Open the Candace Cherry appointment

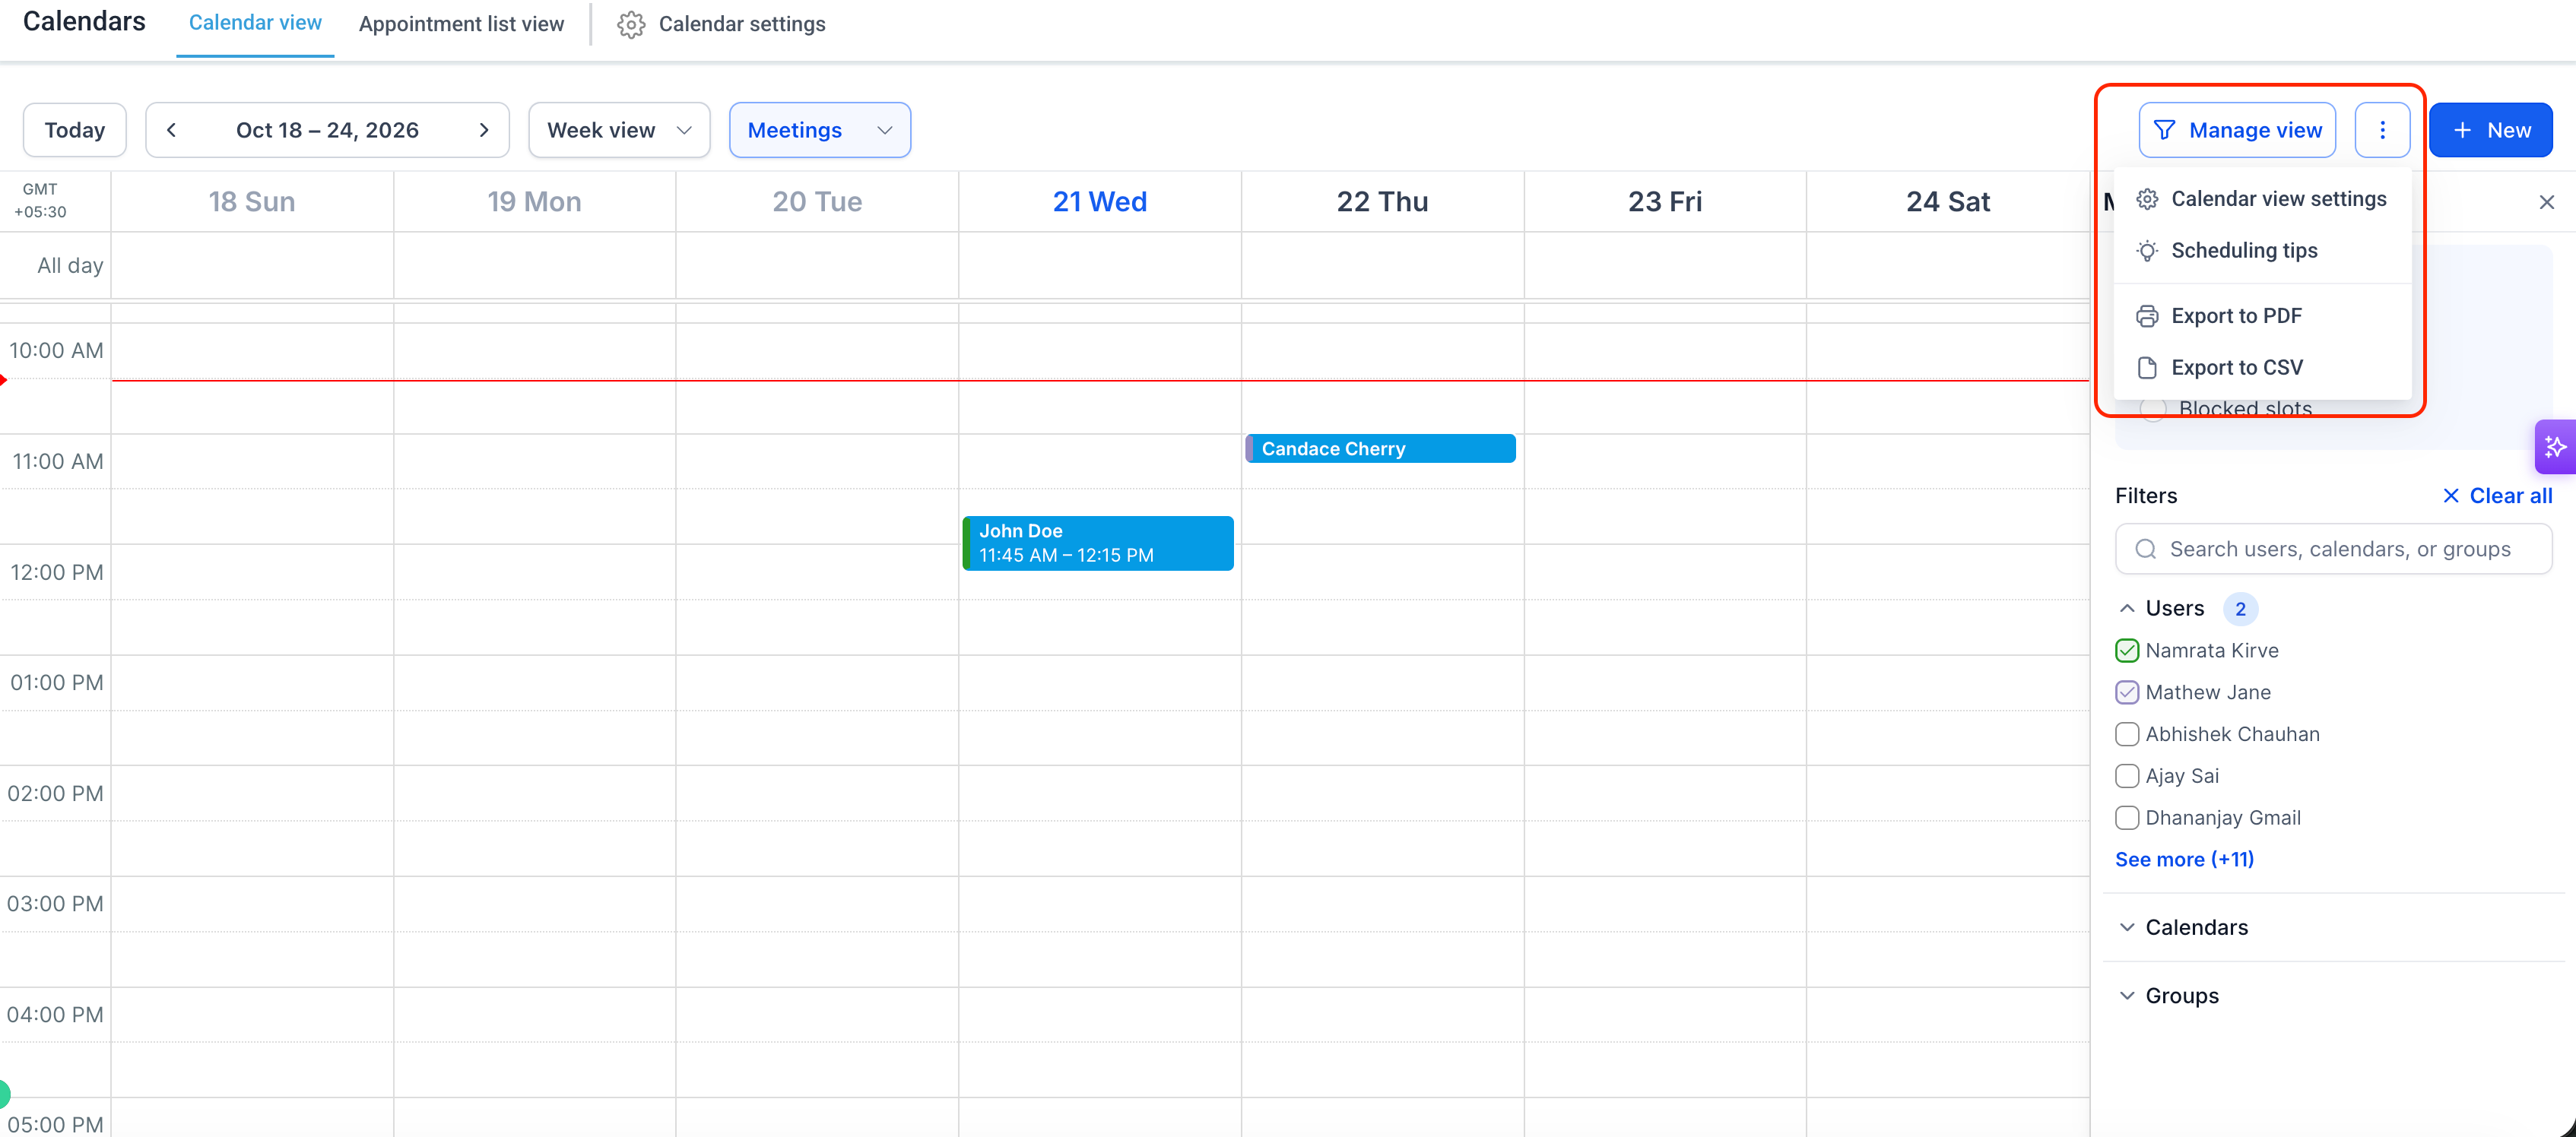(1380, 449)
